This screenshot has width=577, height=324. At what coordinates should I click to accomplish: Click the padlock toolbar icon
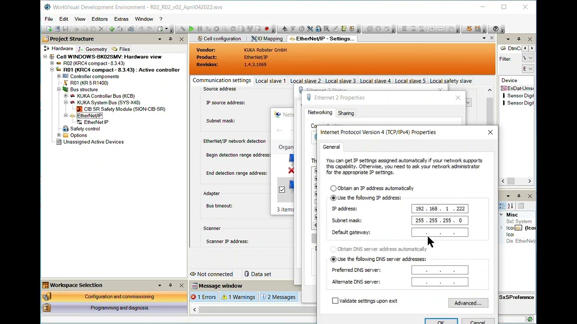pyautogui.click(x=318, y=29)
